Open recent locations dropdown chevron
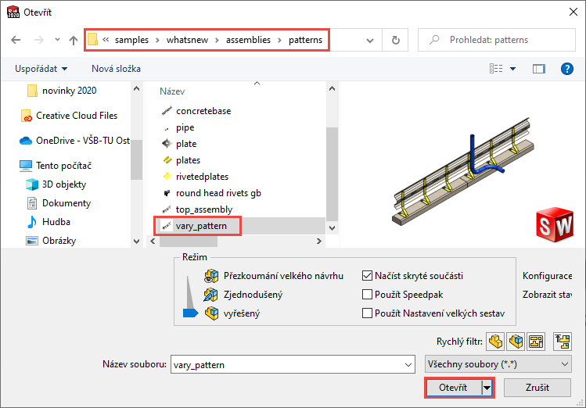This screenshot has width=586, height=408. pyautogui.click(x=57, y=39)
